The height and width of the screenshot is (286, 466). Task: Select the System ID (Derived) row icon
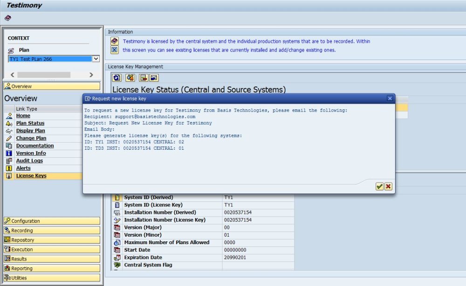(x=117, y=197)
